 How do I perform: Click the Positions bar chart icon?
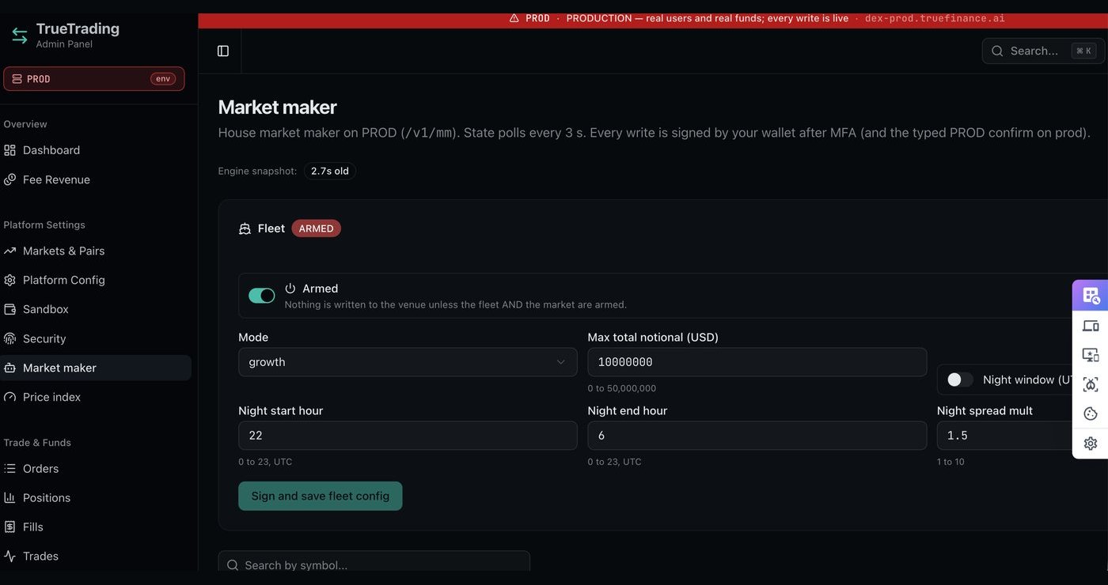point(9,497)
